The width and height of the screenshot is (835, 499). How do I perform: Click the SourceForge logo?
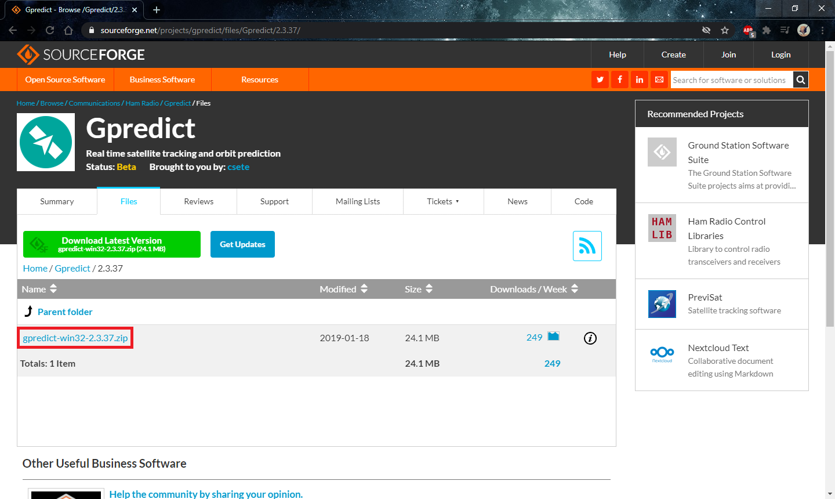pyautogui.click(x=81, y=55)
